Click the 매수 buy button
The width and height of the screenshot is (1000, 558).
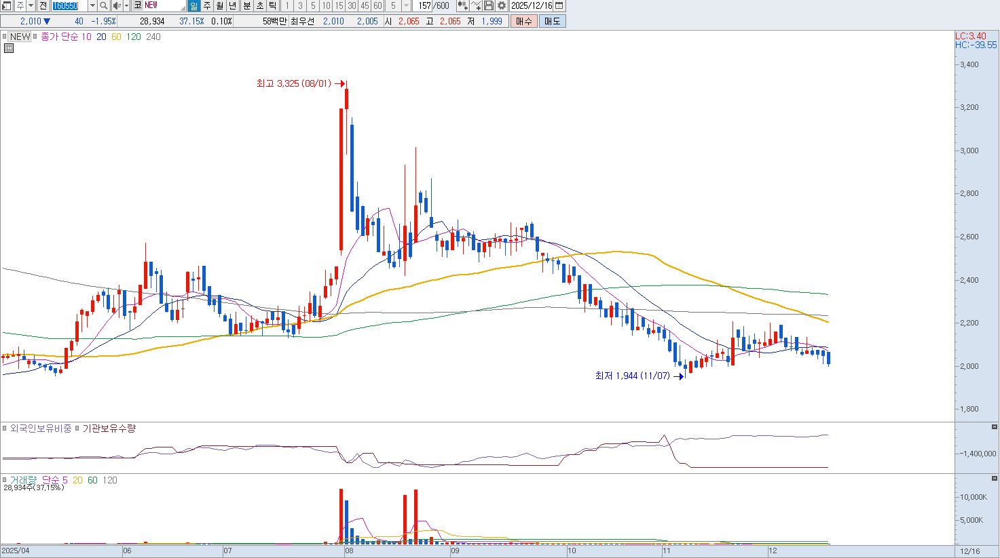[x=523, y=21]
